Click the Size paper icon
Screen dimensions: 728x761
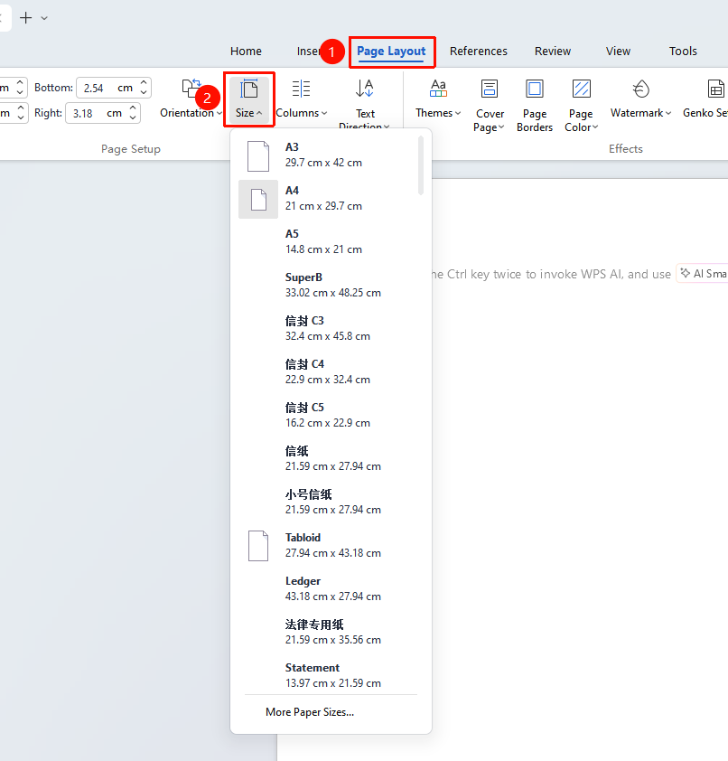248,89
